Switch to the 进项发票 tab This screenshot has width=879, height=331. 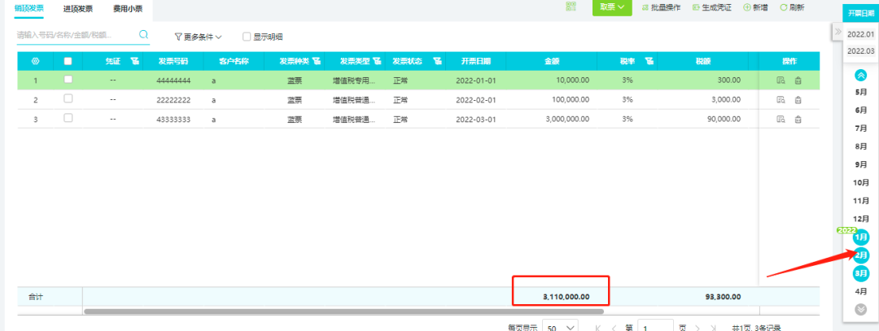coord(78,8)
